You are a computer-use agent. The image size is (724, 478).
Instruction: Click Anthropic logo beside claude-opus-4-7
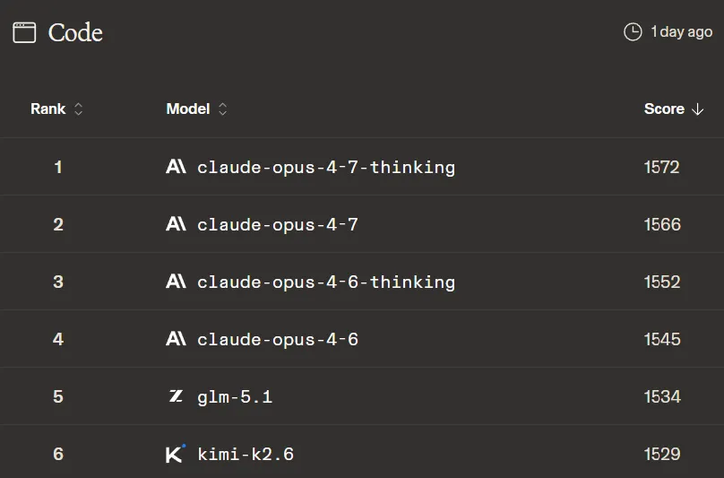(176, 224)
